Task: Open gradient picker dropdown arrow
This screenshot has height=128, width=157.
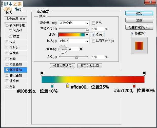Action: (x=87, y=35)
